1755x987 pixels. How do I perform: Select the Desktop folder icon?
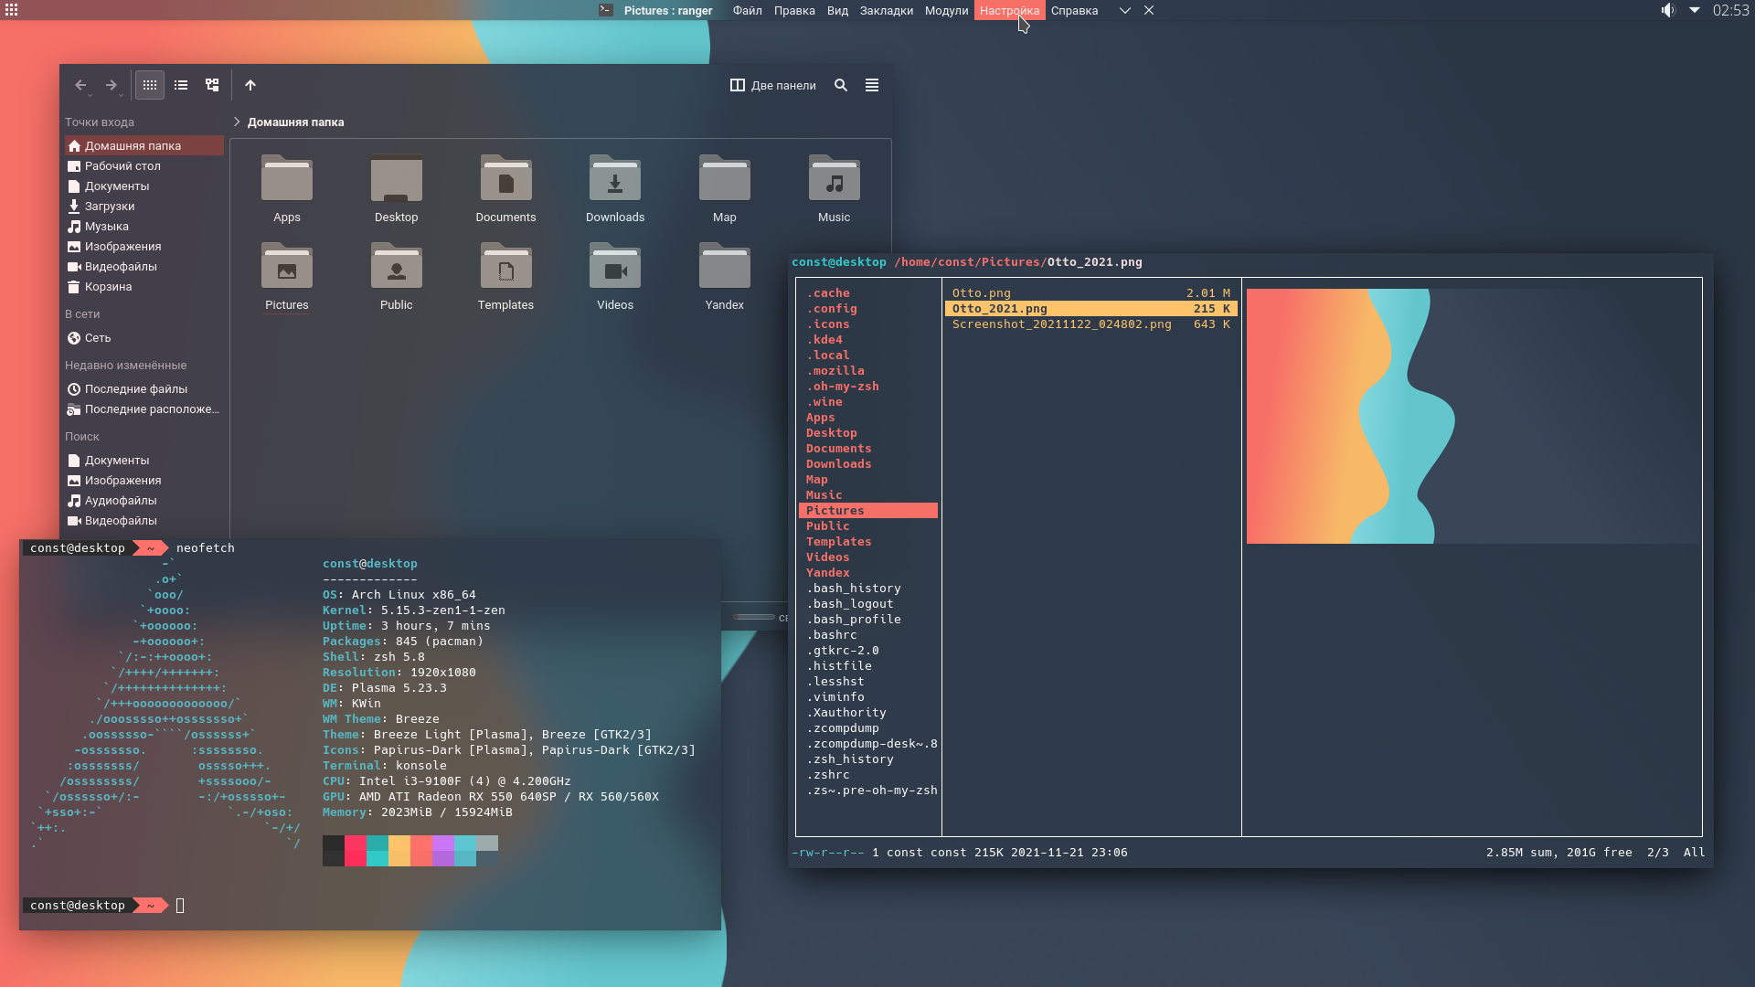point(397,178)
